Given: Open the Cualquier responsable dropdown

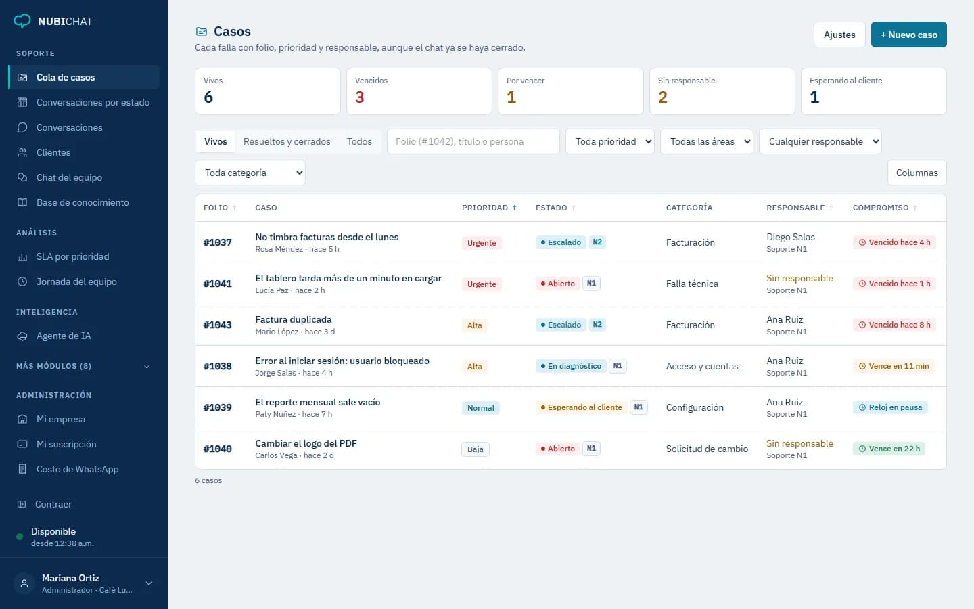Looking at the screenshot, I should (x=820, y=141).
